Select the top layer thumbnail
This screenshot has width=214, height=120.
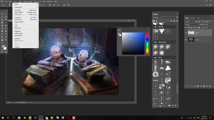pyautogui.click(x=191, y=33)
